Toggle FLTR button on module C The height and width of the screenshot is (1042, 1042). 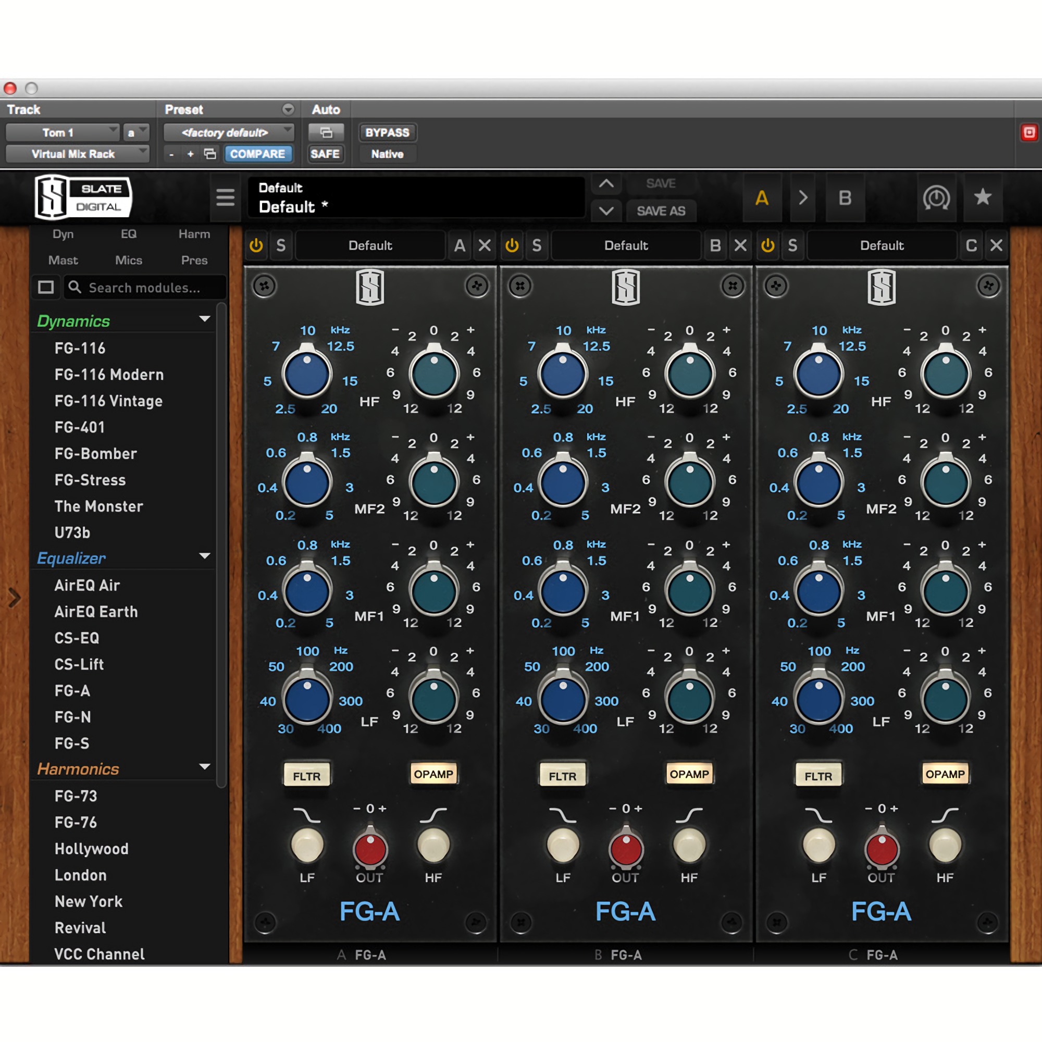(818, 776)
